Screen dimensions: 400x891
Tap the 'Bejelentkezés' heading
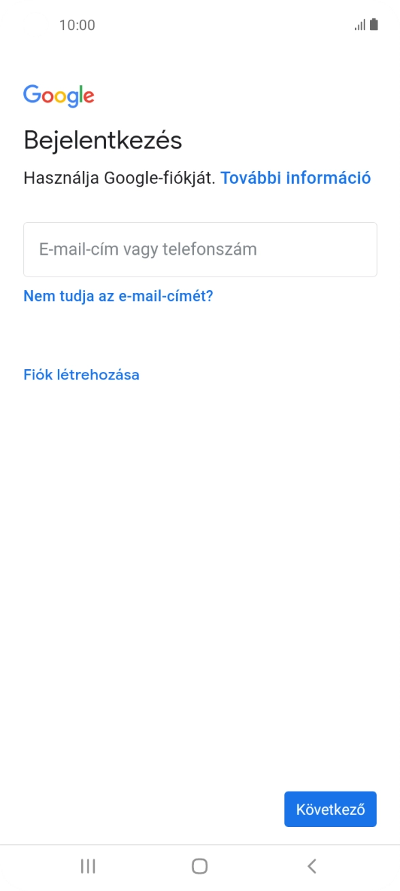coord(103,140)
